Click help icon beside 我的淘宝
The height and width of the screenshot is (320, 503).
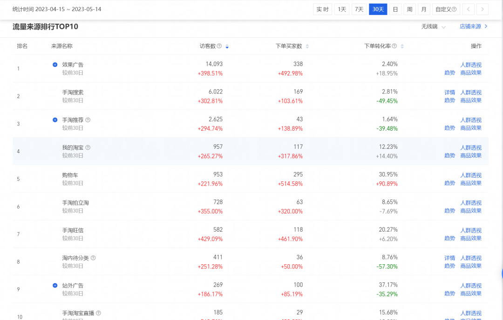click(x=88, y=147)
